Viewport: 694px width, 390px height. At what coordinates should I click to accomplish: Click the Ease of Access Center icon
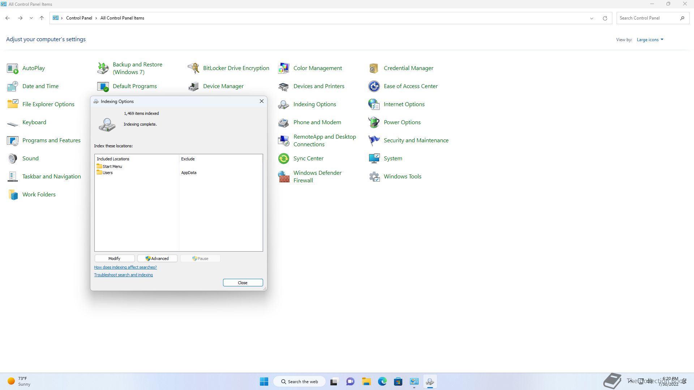tap(374, 86)
